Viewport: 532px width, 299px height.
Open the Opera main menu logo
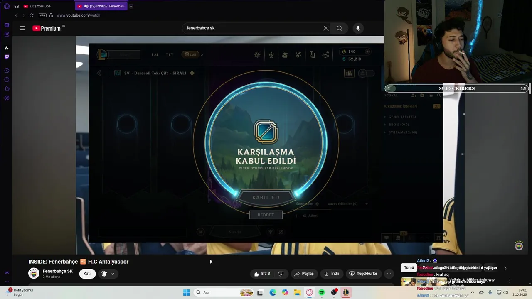[x=7, y=6]
